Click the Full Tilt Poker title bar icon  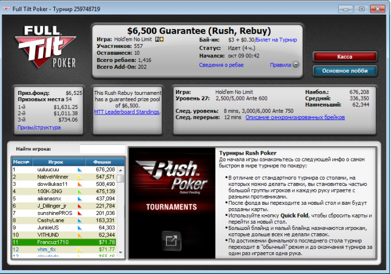click(x=6, y=9)
